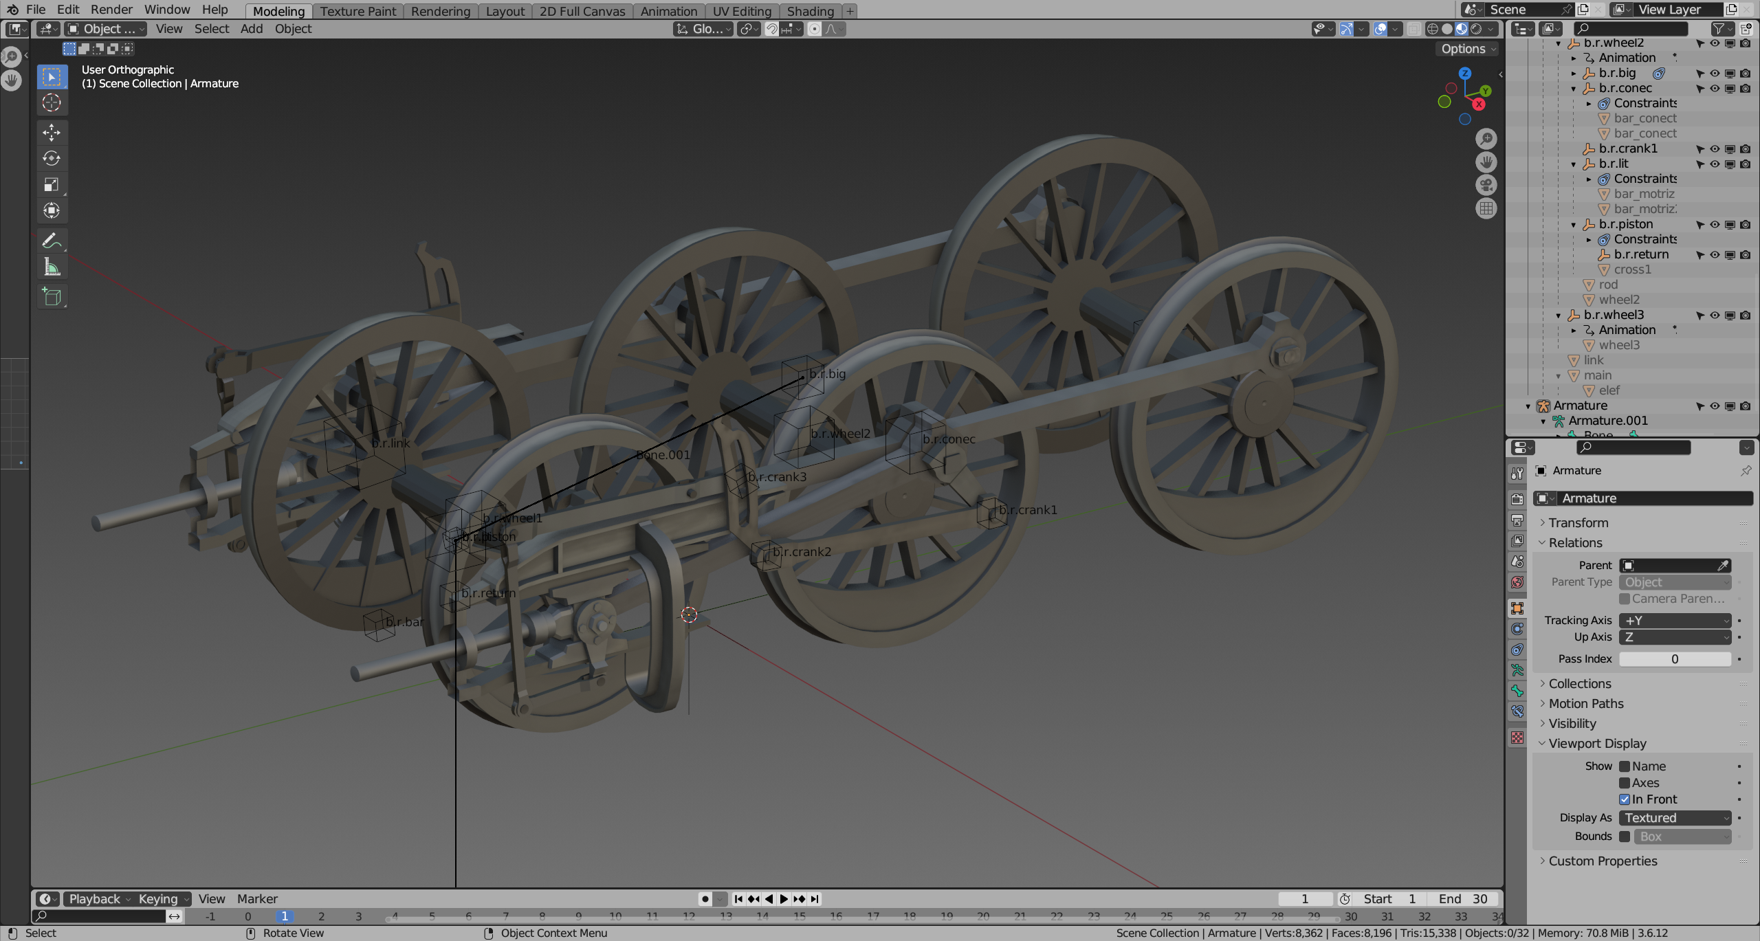1760x941 pixels.
Task: Open the Render menu
Action: pyautogui.click(x=111, y=10)
